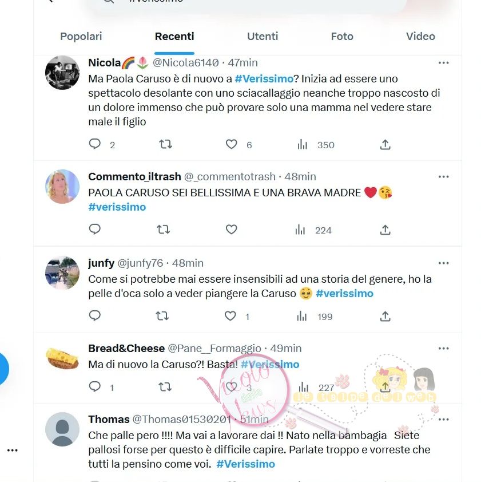
Task: Reply to junfy's tweet
Action: point(94,315)
